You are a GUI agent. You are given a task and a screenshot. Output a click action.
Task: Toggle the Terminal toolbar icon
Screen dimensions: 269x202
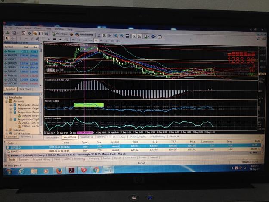point(40,34)
